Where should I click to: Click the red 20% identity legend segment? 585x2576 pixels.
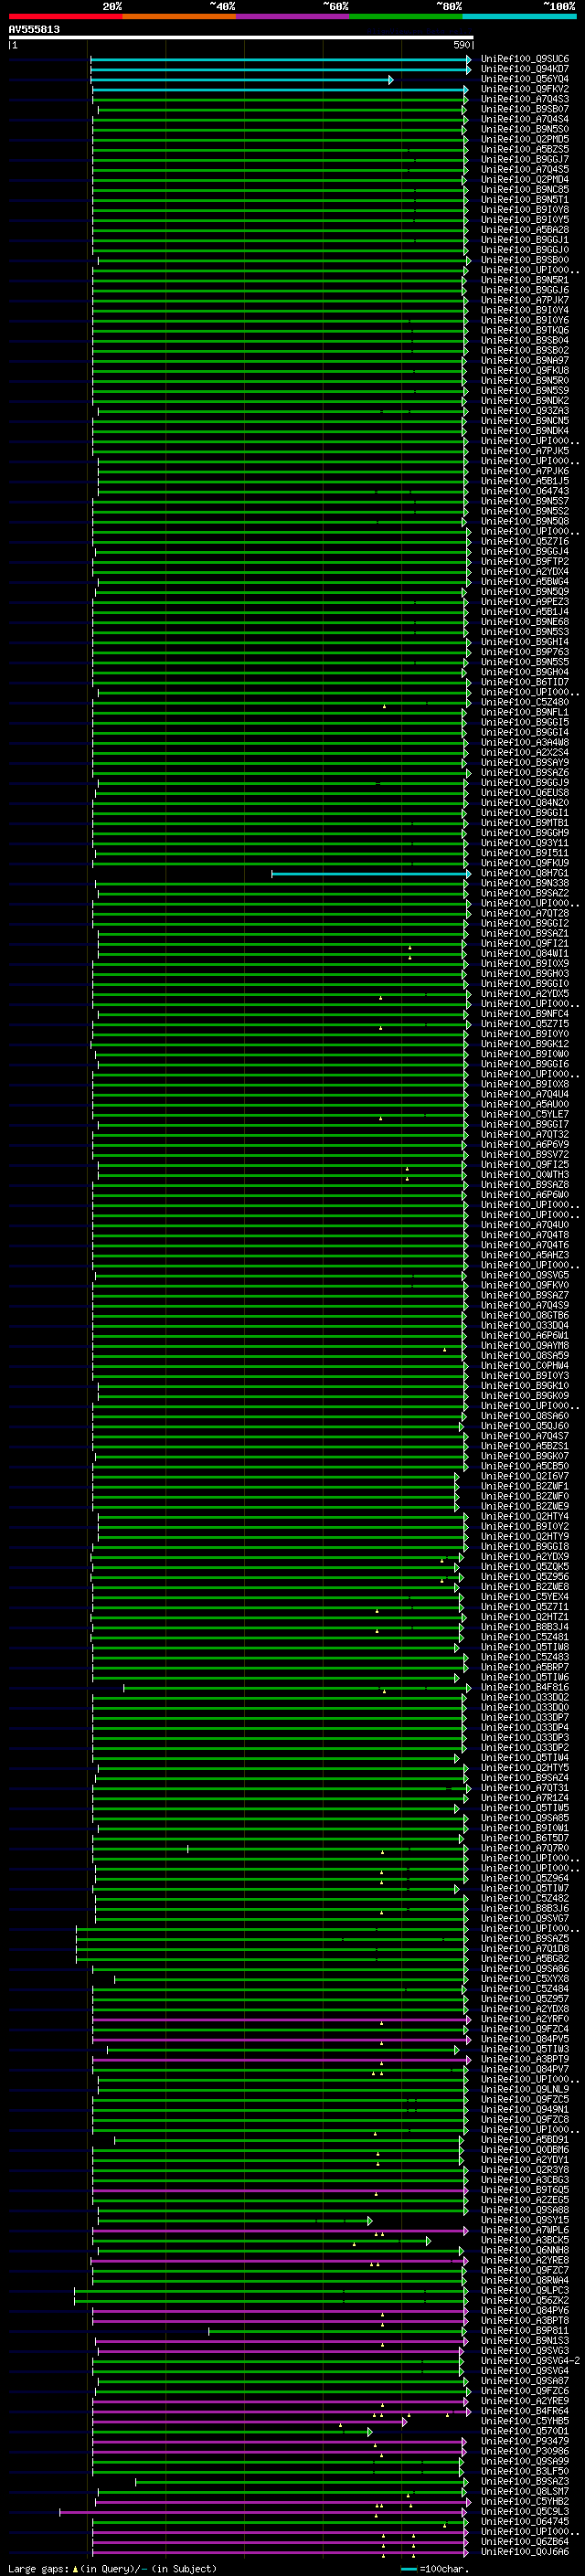(65, 16)
